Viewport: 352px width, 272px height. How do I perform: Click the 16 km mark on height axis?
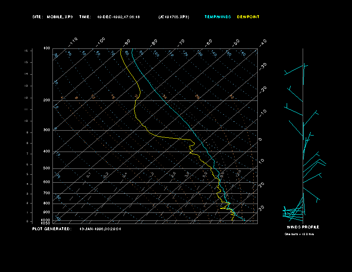(x=26, y=51)
